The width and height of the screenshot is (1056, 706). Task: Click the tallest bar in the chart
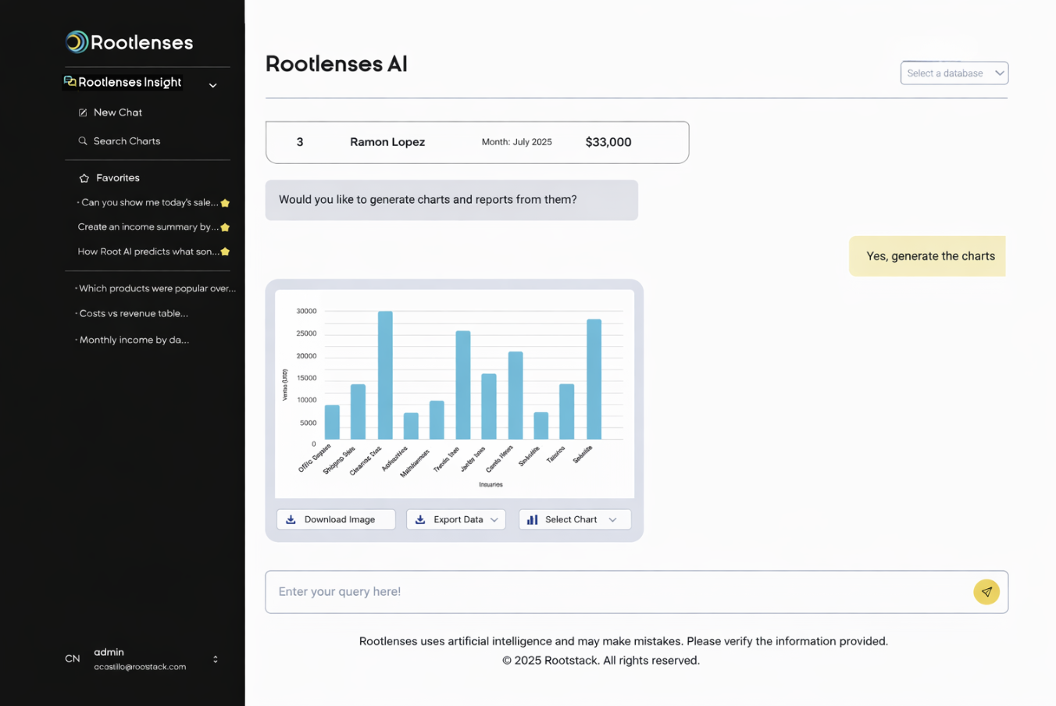(385, 375)
